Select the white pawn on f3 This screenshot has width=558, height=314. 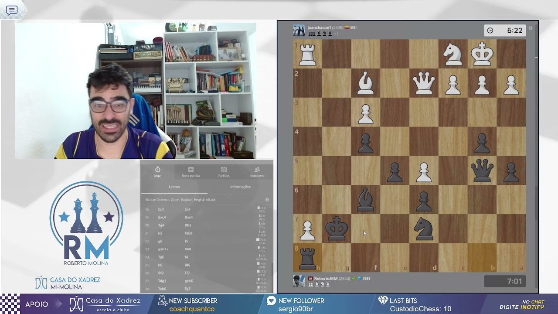(x=365, y=113)
